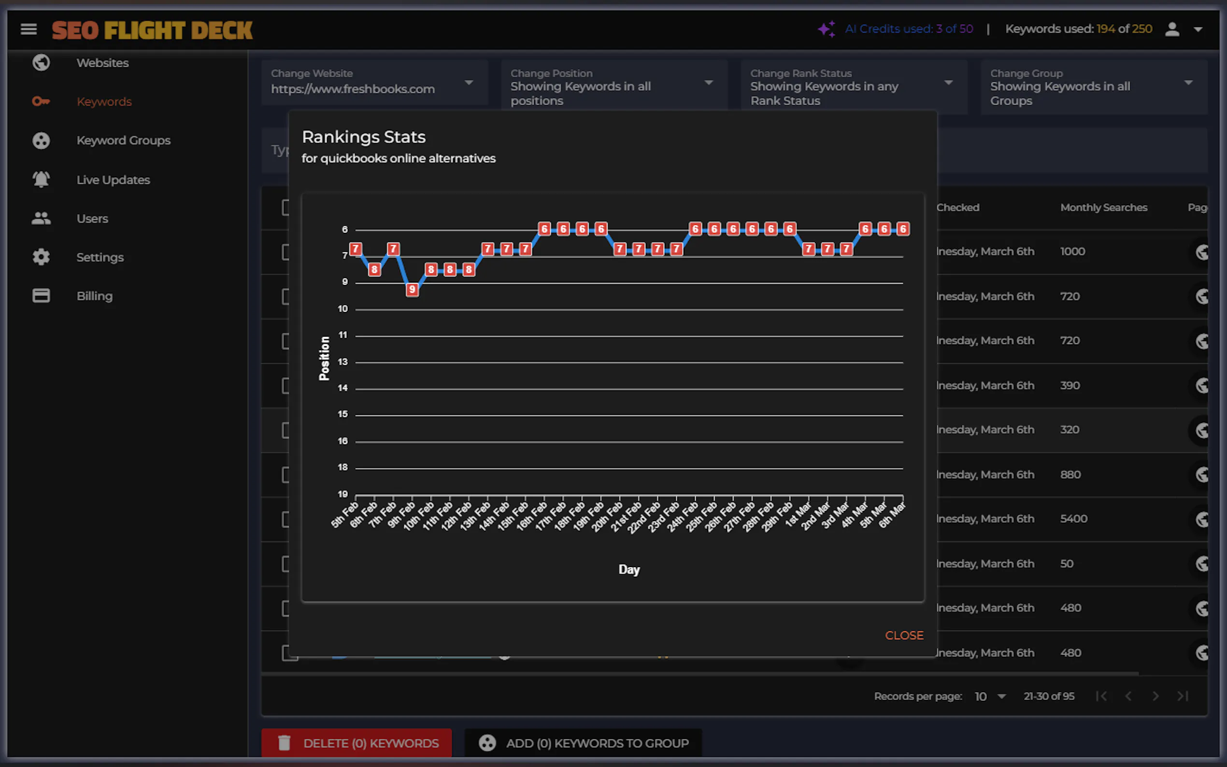This screenshot has width=1227, height=767.
Task: Navigate to Keyword Groups in sidebar
Action: 123,141
